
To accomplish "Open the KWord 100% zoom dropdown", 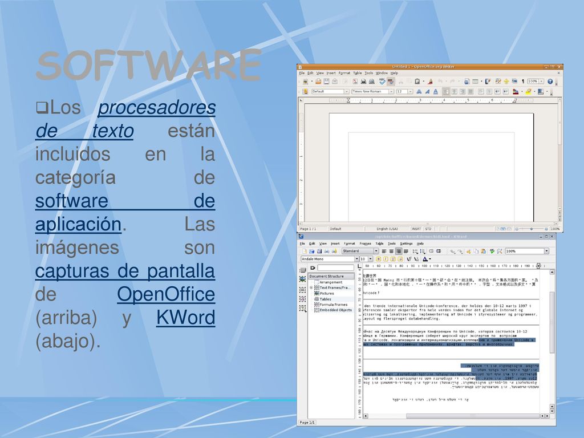I will [x=546, y=251].
